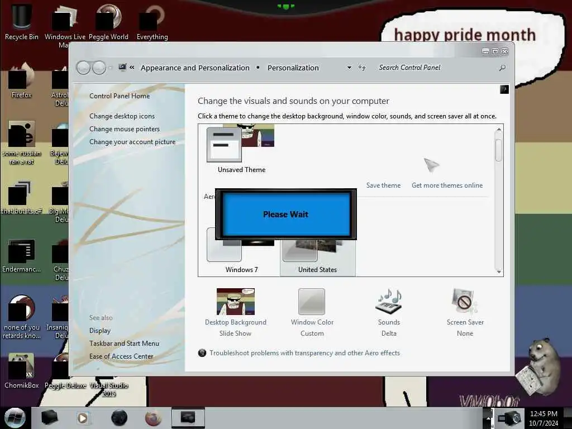Expand the address bar history dropdown

click(x=349, y=68)
